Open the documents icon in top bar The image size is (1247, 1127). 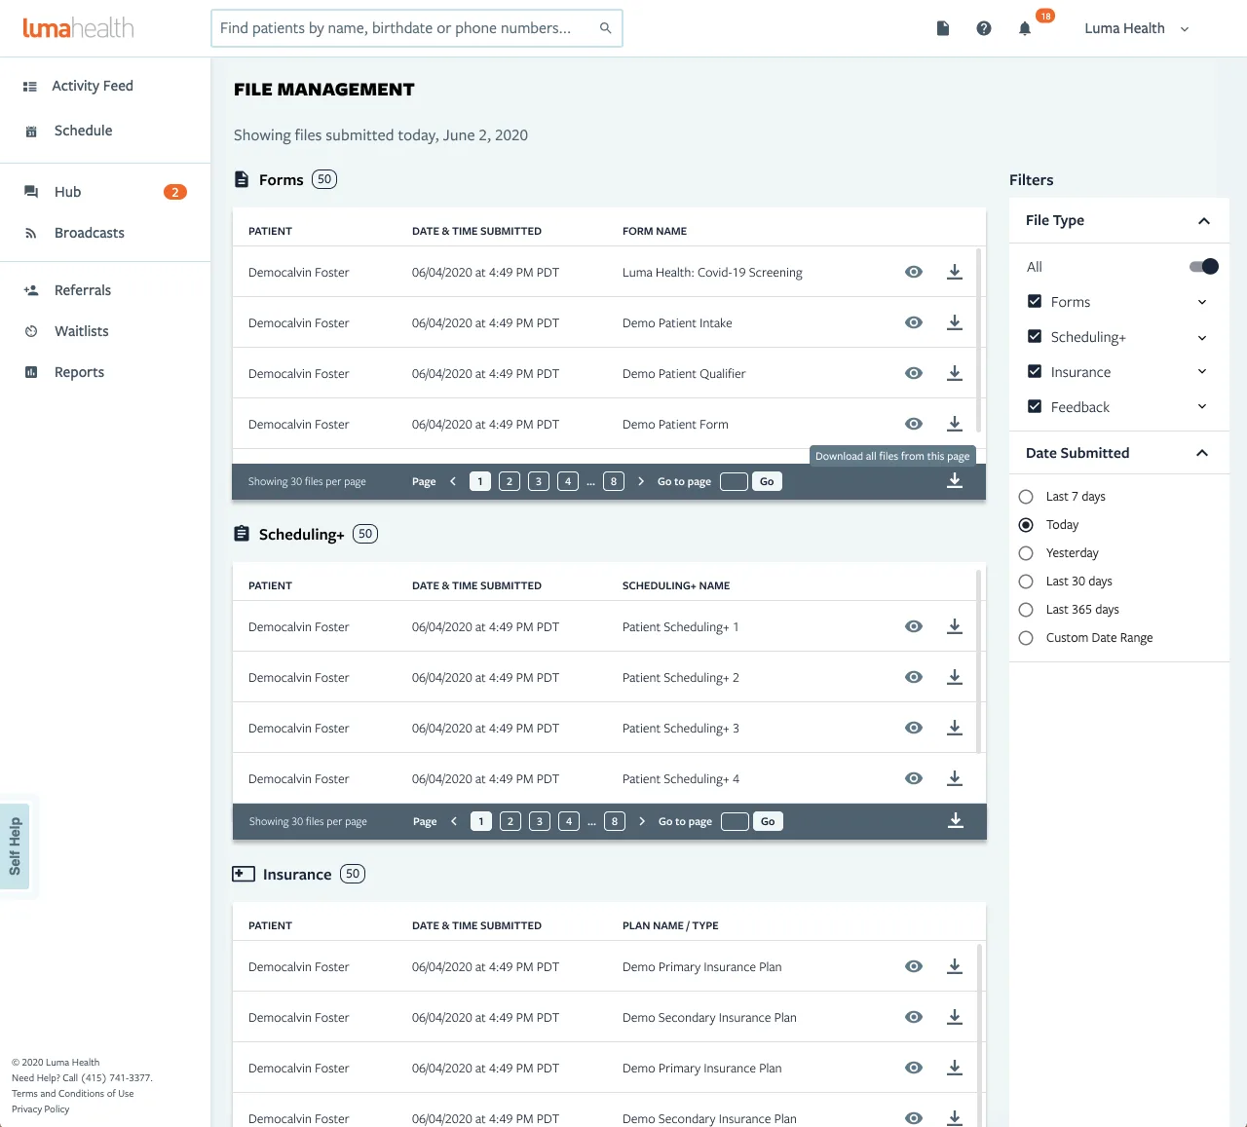pos(943,28)
